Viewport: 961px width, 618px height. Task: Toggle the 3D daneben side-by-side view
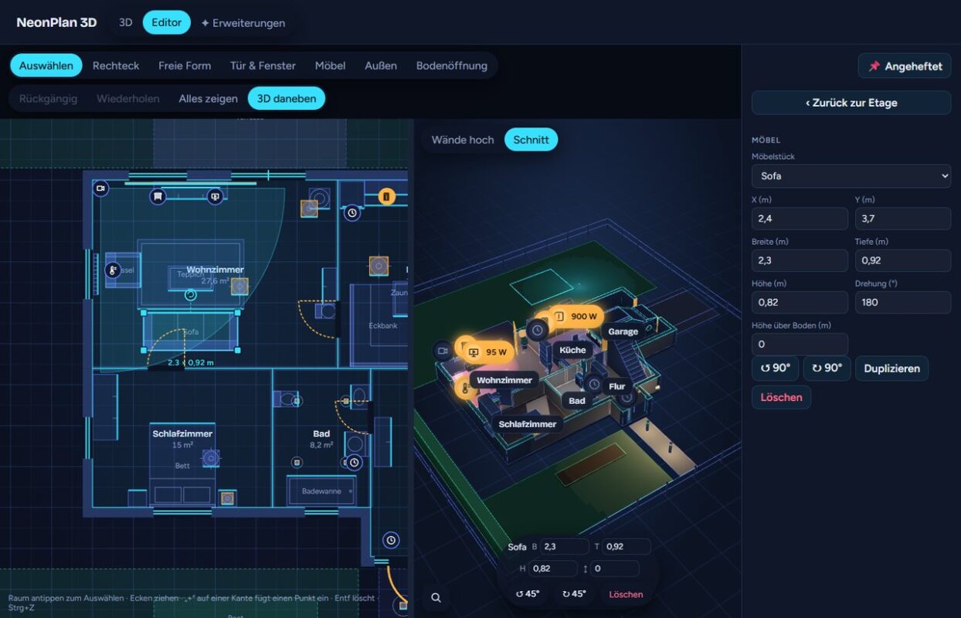point(287,98)
